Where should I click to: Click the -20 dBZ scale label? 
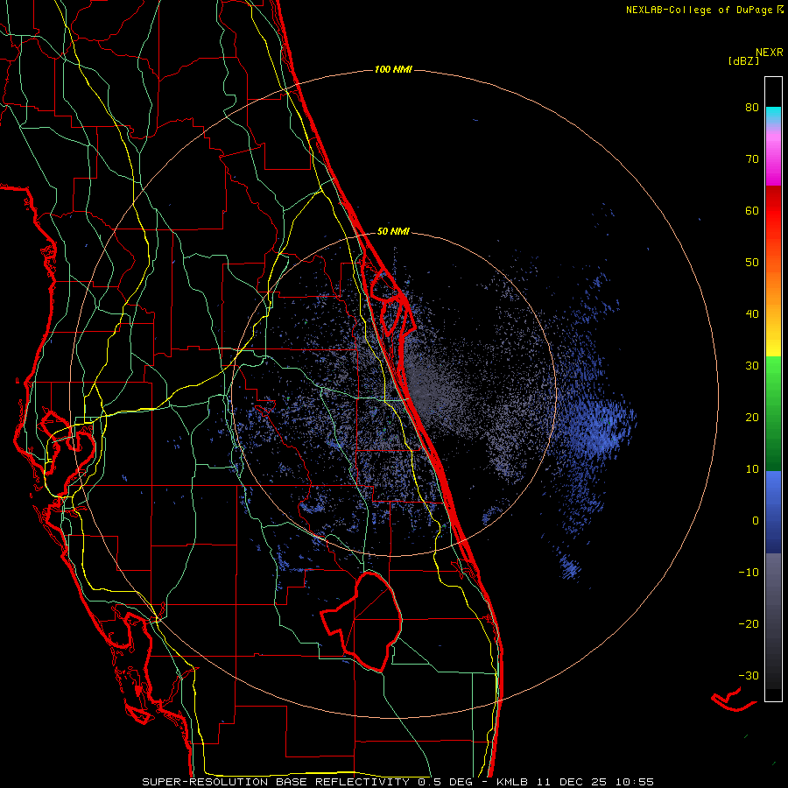tap(749, 623)
